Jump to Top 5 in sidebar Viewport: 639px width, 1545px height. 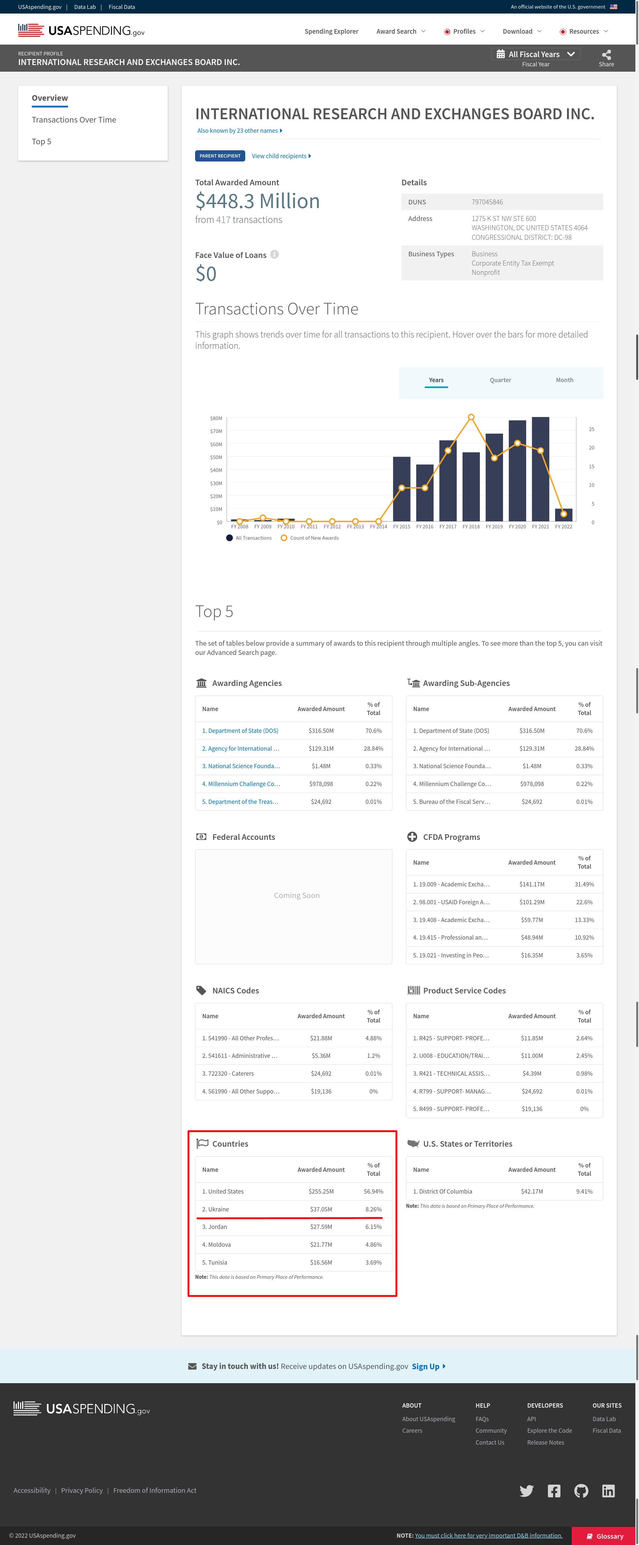(41, 141)
